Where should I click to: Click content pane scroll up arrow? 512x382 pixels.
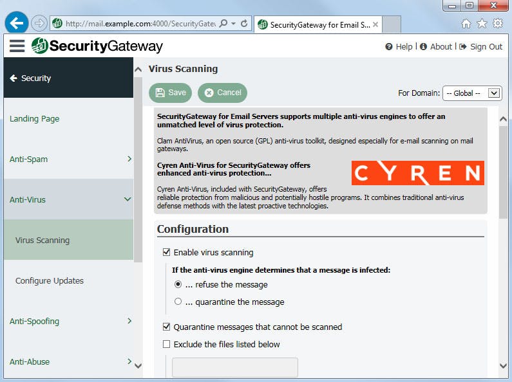(x=503, y=119)
